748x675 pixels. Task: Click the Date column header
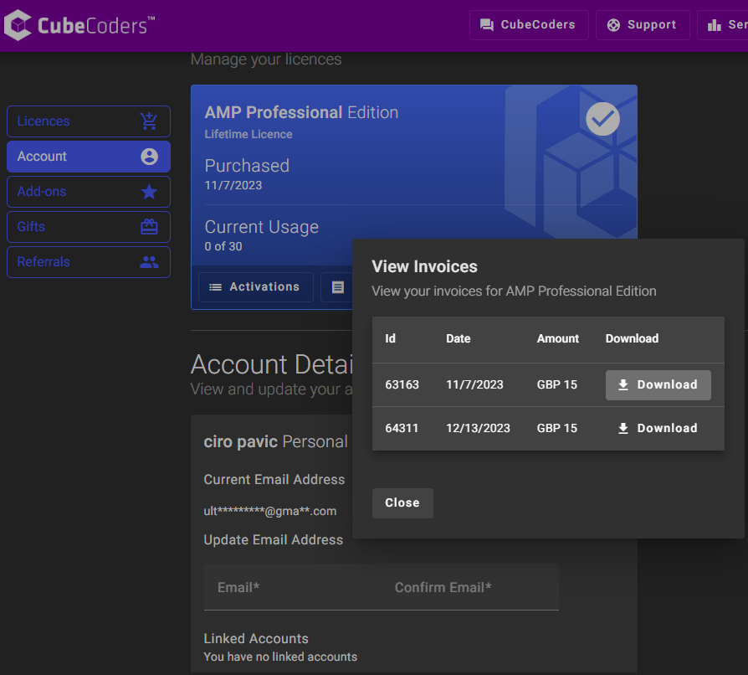click(458, 338)
